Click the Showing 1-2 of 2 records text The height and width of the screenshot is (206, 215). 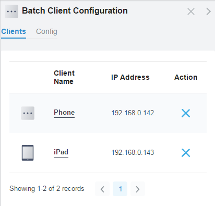coord(47,189)
